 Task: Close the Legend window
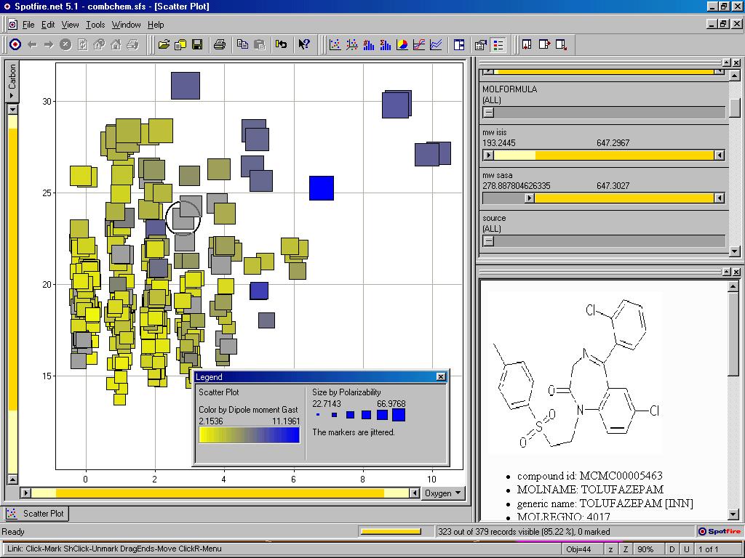pos(441,376)
